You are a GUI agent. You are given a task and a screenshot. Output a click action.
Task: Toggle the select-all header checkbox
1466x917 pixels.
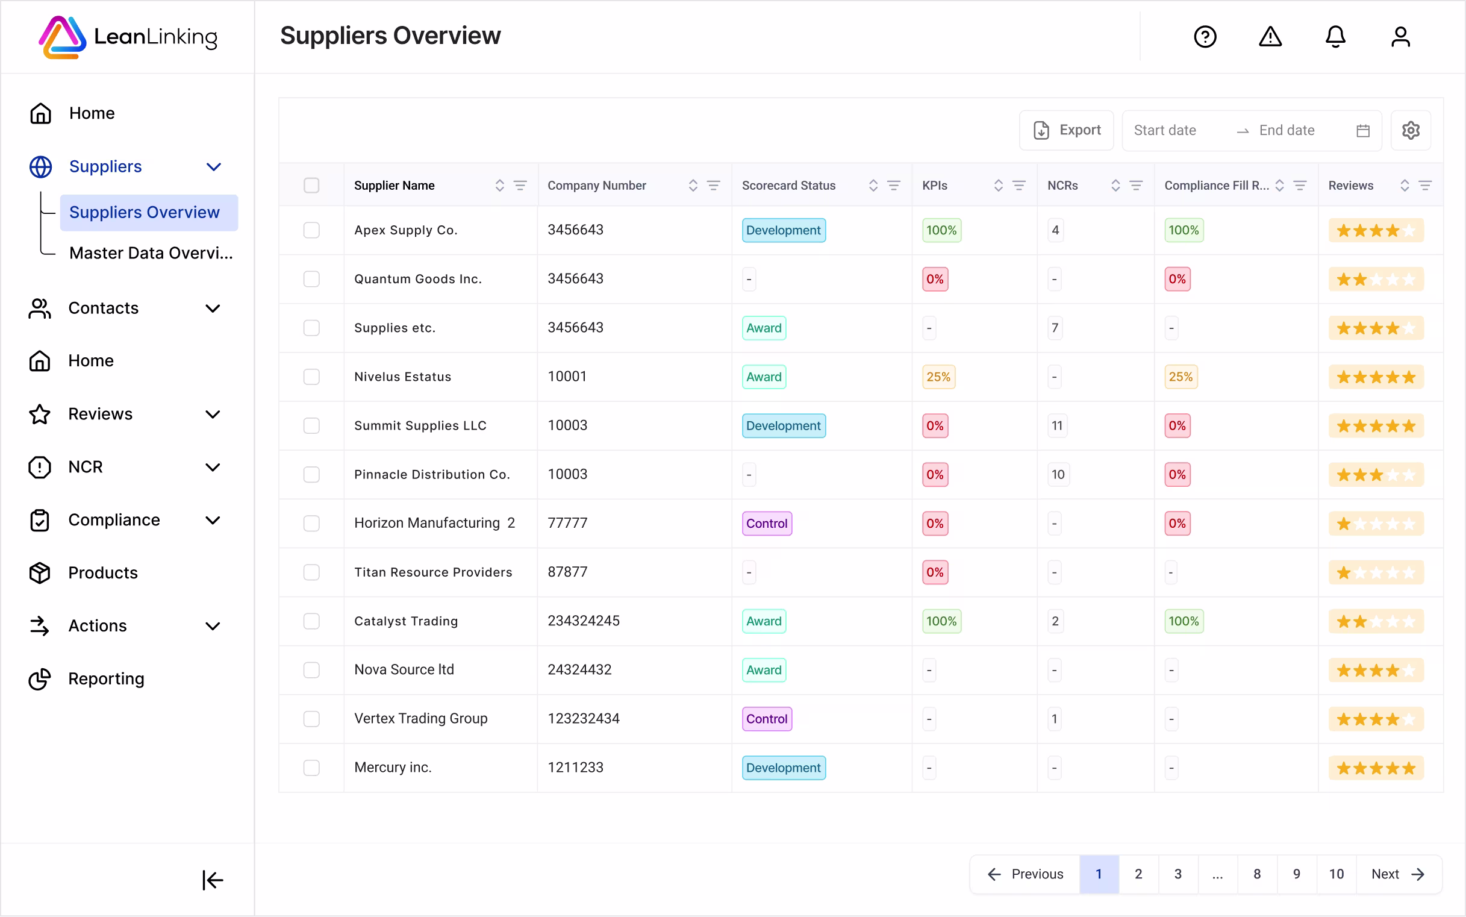(x=311, y=186)
